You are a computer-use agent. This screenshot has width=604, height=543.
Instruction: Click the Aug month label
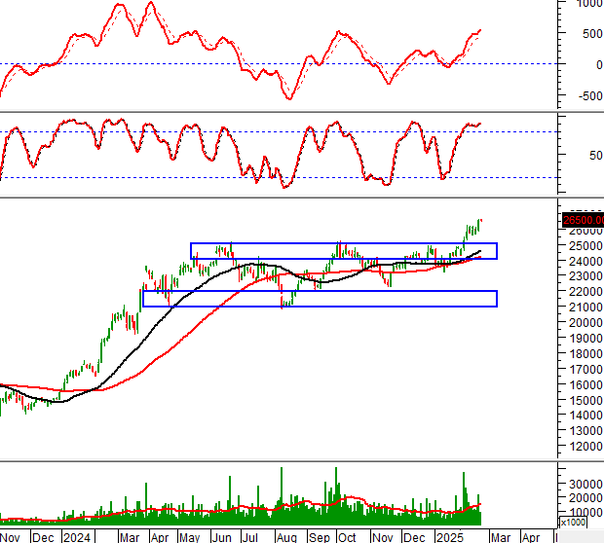click(286, 537)
